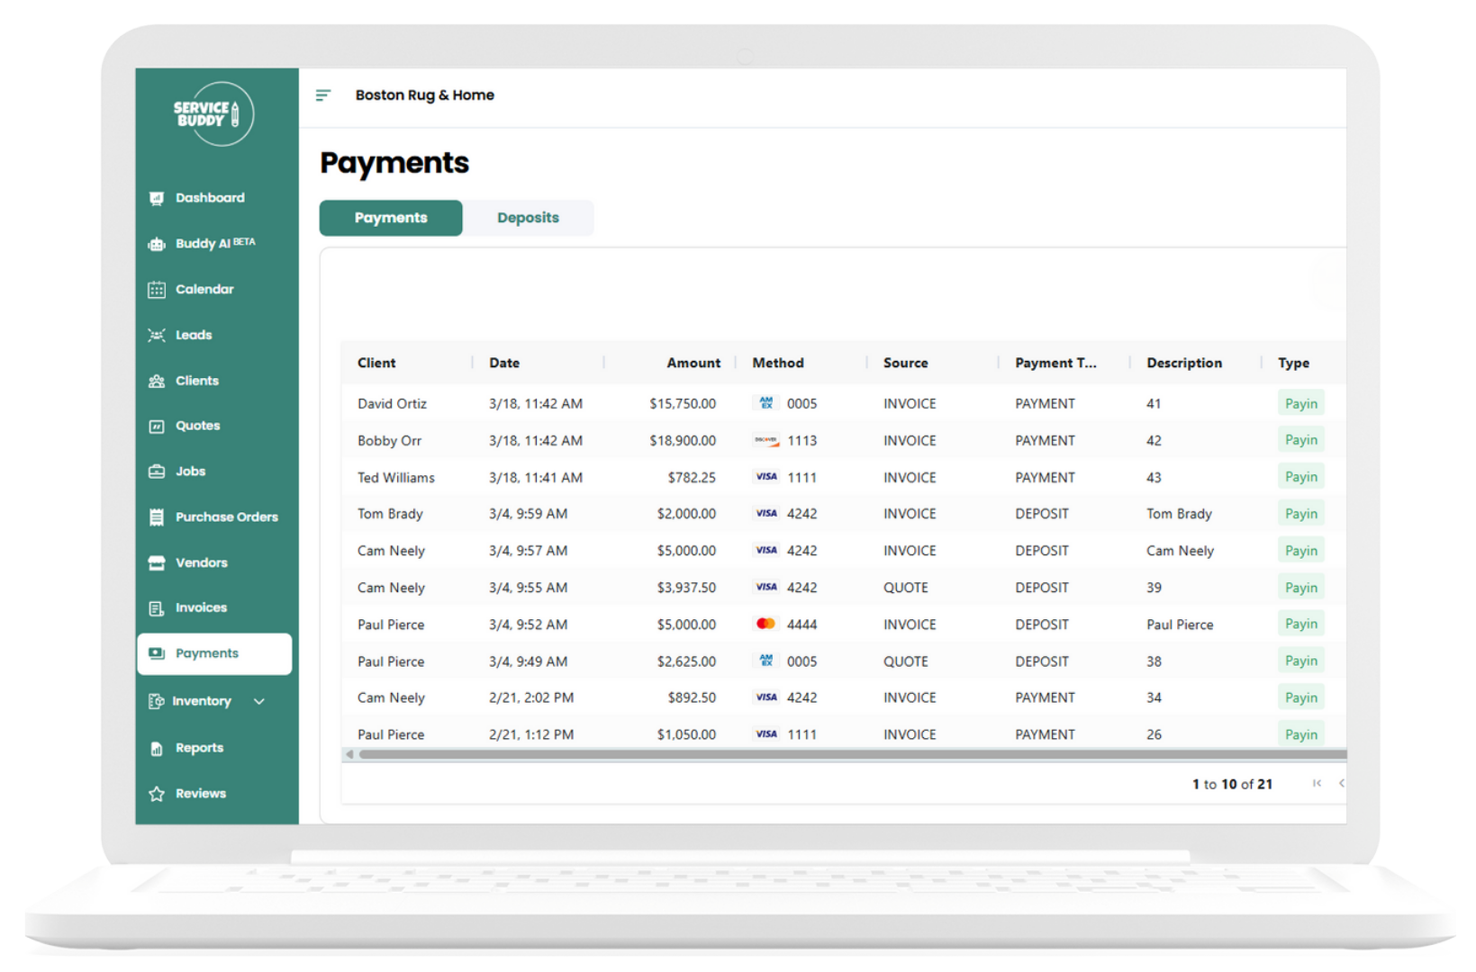The width and height of the screenshot is (1476, 972).
Task: Open the Leads menu item
Action: 194,335
